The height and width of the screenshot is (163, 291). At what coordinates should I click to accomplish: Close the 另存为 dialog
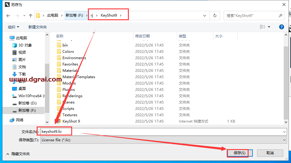pyautogui.click(x=284, y=5)
